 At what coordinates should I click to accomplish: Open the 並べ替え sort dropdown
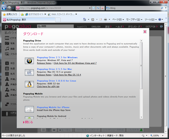[66, 130]
